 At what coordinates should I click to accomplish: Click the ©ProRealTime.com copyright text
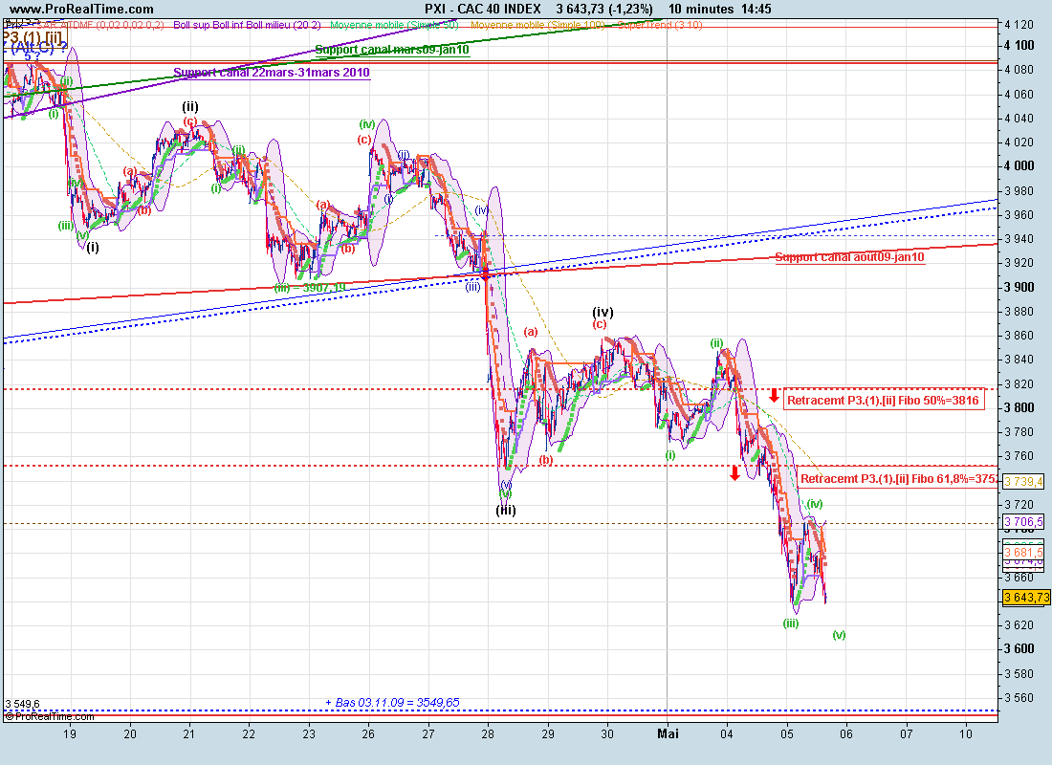49,716
